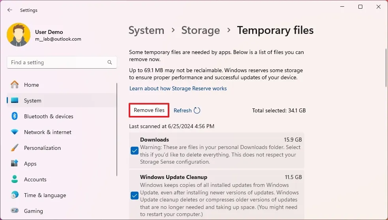Open Home in the sidebar
This screenshot has width=388, height=220.
tap(62, 85)
